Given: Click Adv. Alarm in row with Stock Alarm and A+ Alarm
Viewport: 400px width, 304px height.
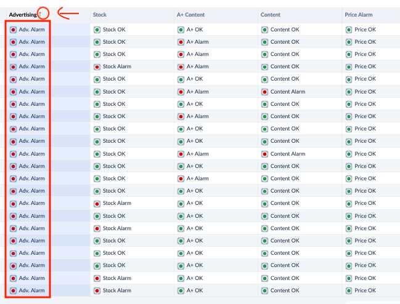Looking at the screenshot, I should point(31,66).
